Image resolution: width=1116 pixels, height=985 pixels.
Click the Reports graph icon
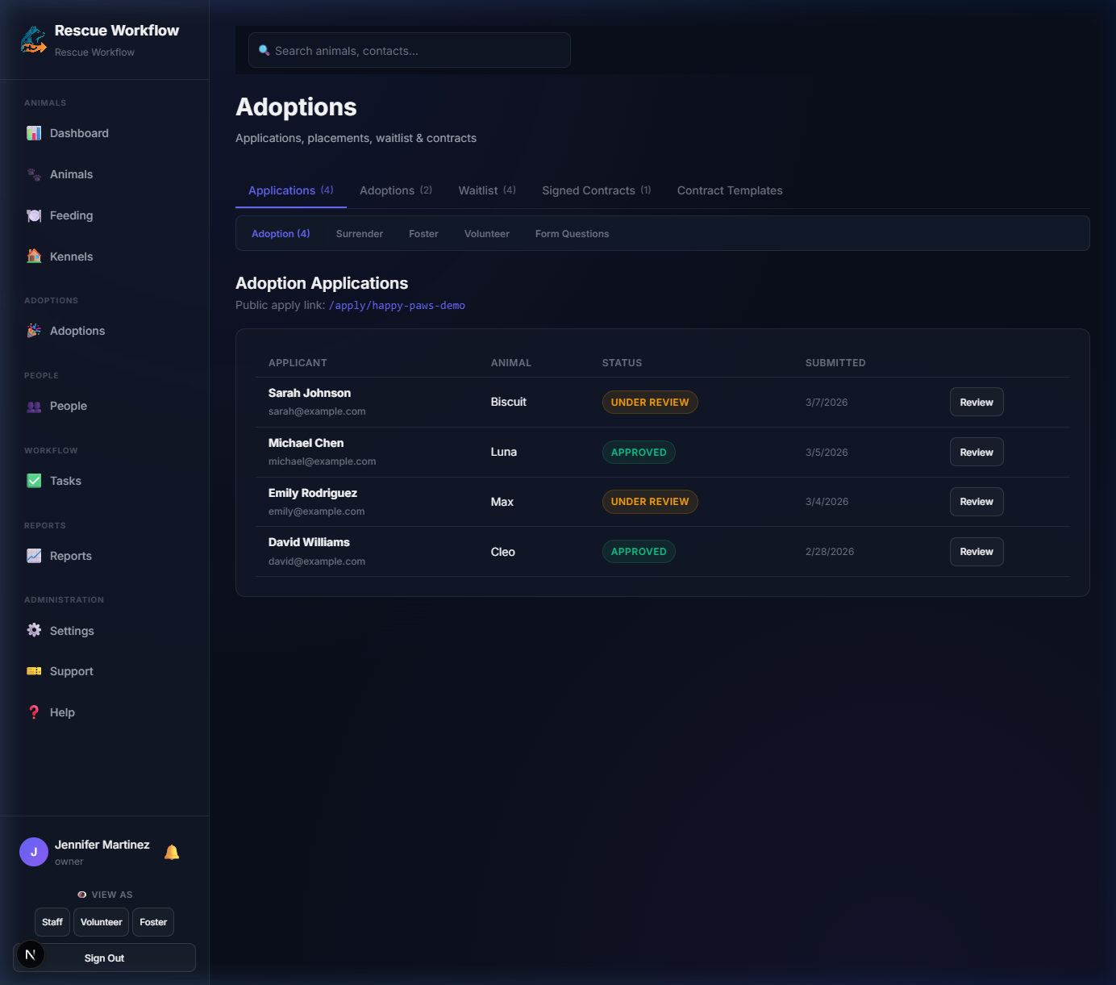click(34, 556)
